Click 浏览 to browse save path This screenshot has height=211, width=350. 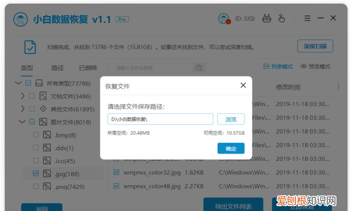click(231, 119)
